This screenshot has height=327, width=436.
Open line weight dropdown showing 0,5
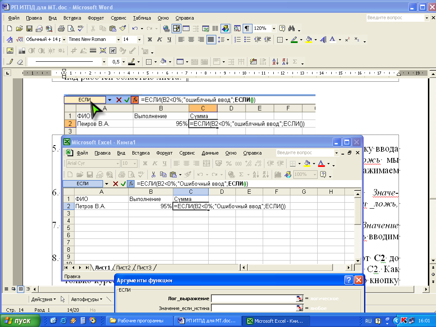point(124,62)
